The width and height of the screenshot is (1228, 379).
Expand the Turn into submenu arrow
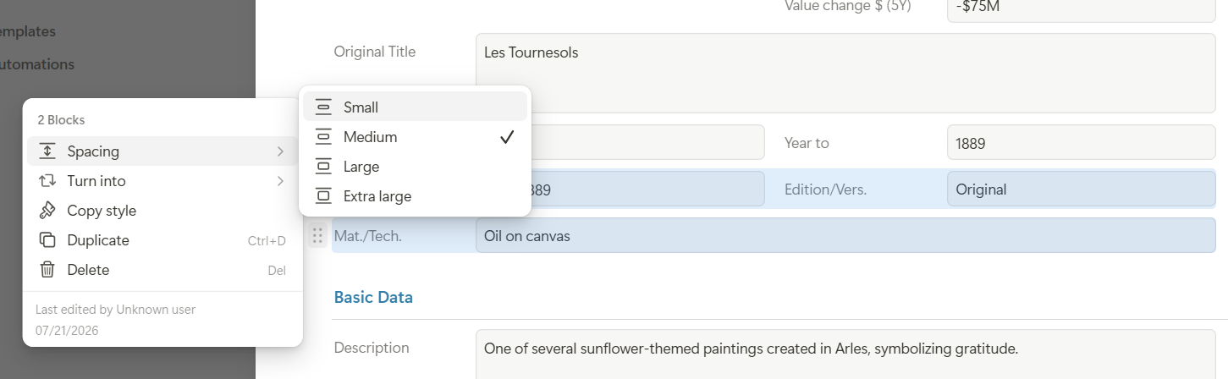pyautogui.click(x=280, y=181)
